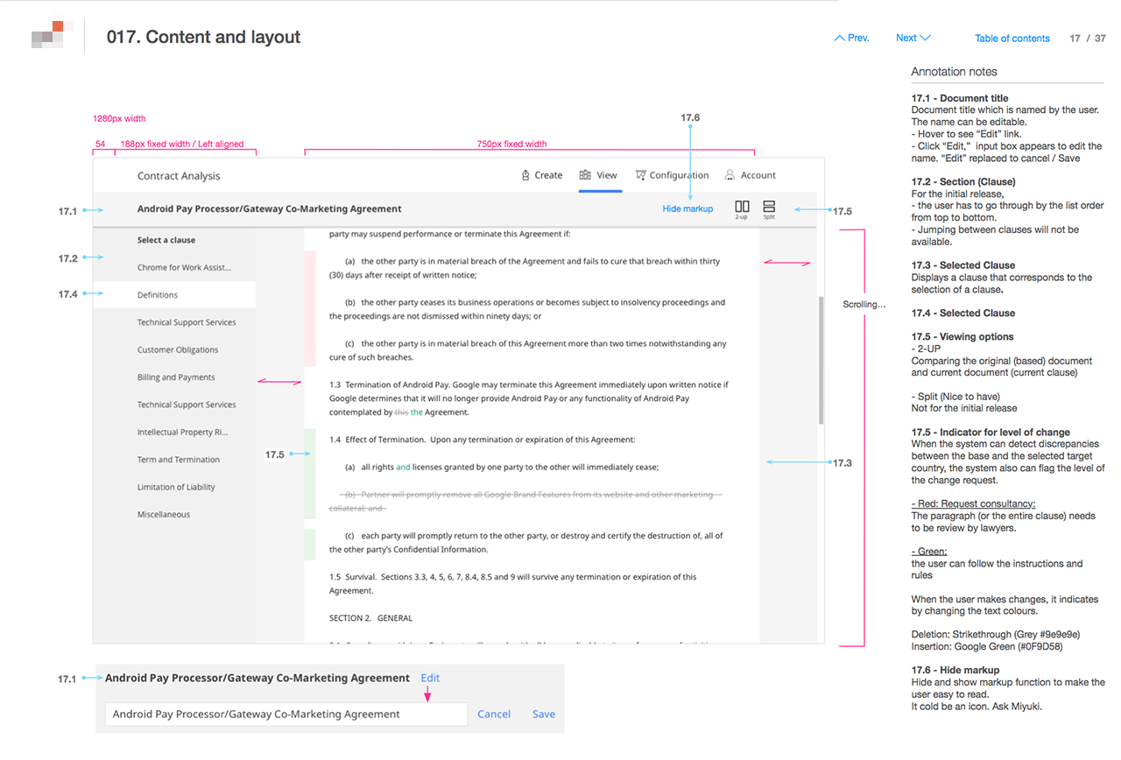Click the Split view icon

click(x=769, y=206)
